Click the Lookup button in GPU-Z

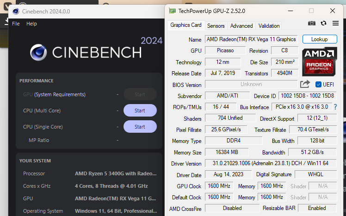(x=320, y=39)
